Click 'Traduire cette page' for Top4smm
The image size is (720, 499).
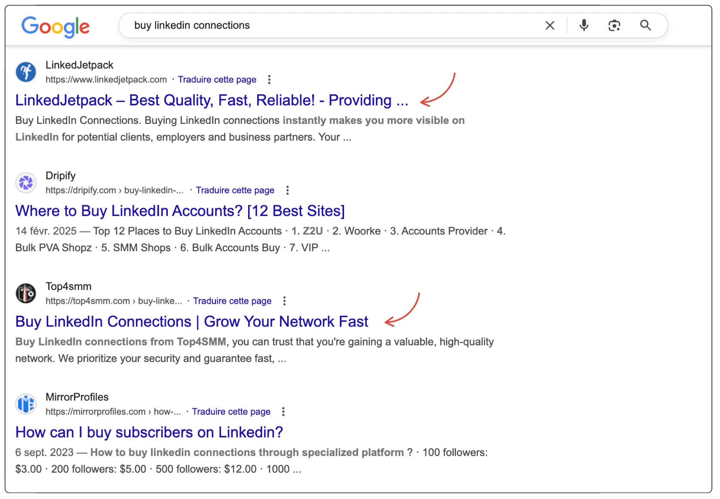tap(232, 301)
